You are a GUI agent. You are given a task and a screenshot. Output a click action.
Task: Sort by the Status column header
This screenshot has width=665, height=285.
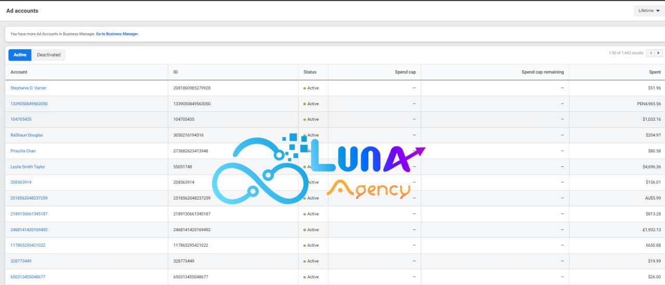310,72
